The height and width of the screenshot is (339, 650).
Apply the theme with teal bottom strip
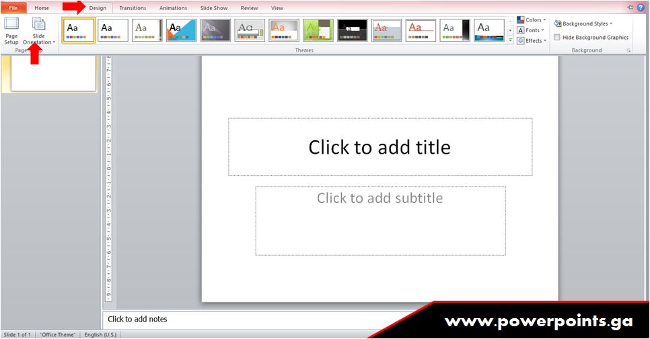(x=489, y=30)
